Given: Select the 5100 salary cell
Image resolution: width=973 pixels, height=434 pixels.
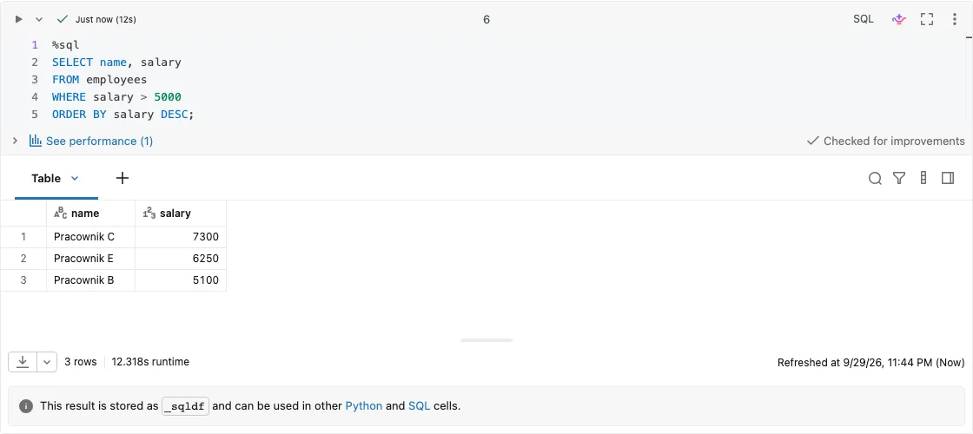Looking at the screenshot, I should pos(181,280).
